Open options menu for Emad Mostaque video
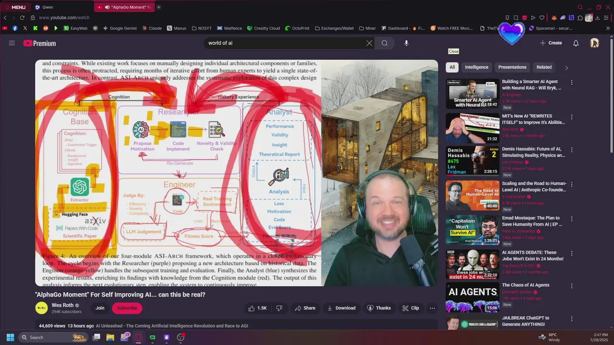 [x=571, y=218]
